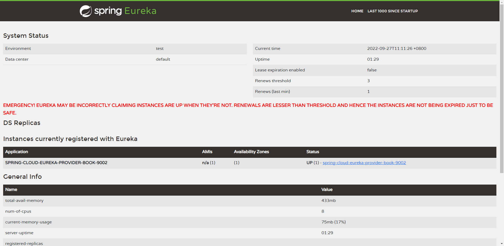This screenshot has height=246, width=504.
Task: Click the General Info heading
Action: (x=22, y=177)
